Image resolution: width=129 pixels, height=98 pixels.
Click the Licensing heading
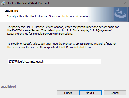(11, 11)
